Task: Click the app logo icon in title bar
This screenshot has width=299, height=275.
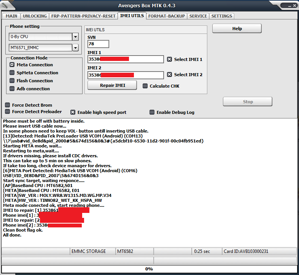Action: point(5,5)
